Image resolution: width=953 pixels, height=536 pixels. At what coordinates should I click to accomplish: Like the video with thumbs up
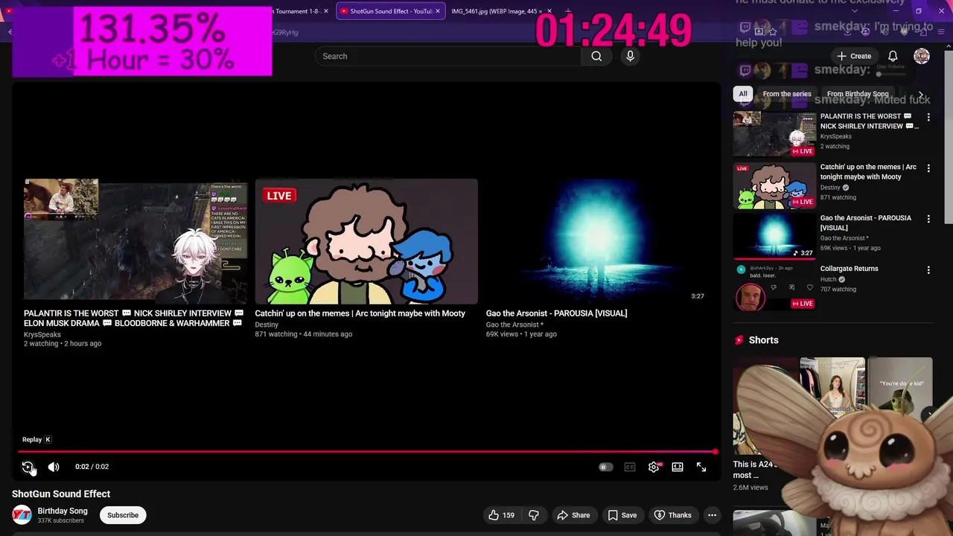(x=502, y=515)
